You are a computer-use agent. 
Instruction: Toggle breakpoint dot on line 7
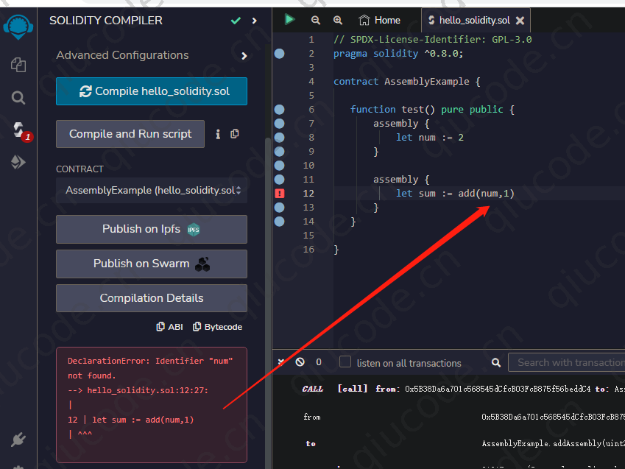click(280, 124)
